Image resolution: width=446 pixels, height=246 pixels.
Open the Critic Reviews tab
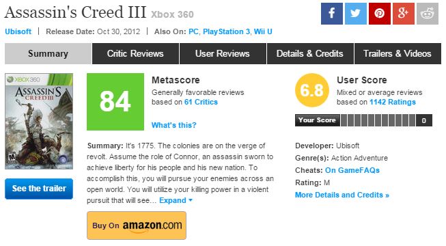pos(135,53)
